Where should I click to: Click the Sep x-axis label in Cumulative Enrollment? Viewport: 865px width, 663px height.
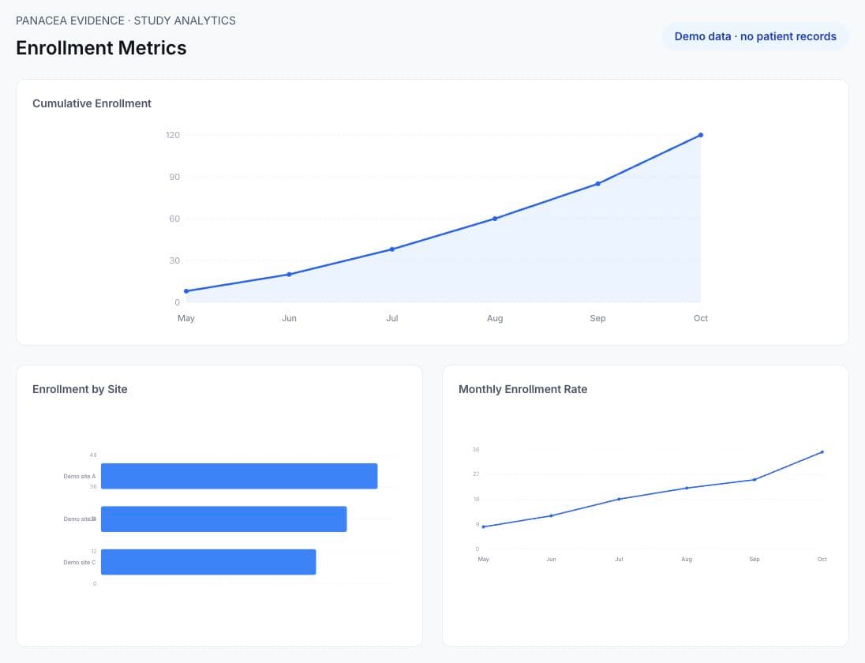[598, 318]
